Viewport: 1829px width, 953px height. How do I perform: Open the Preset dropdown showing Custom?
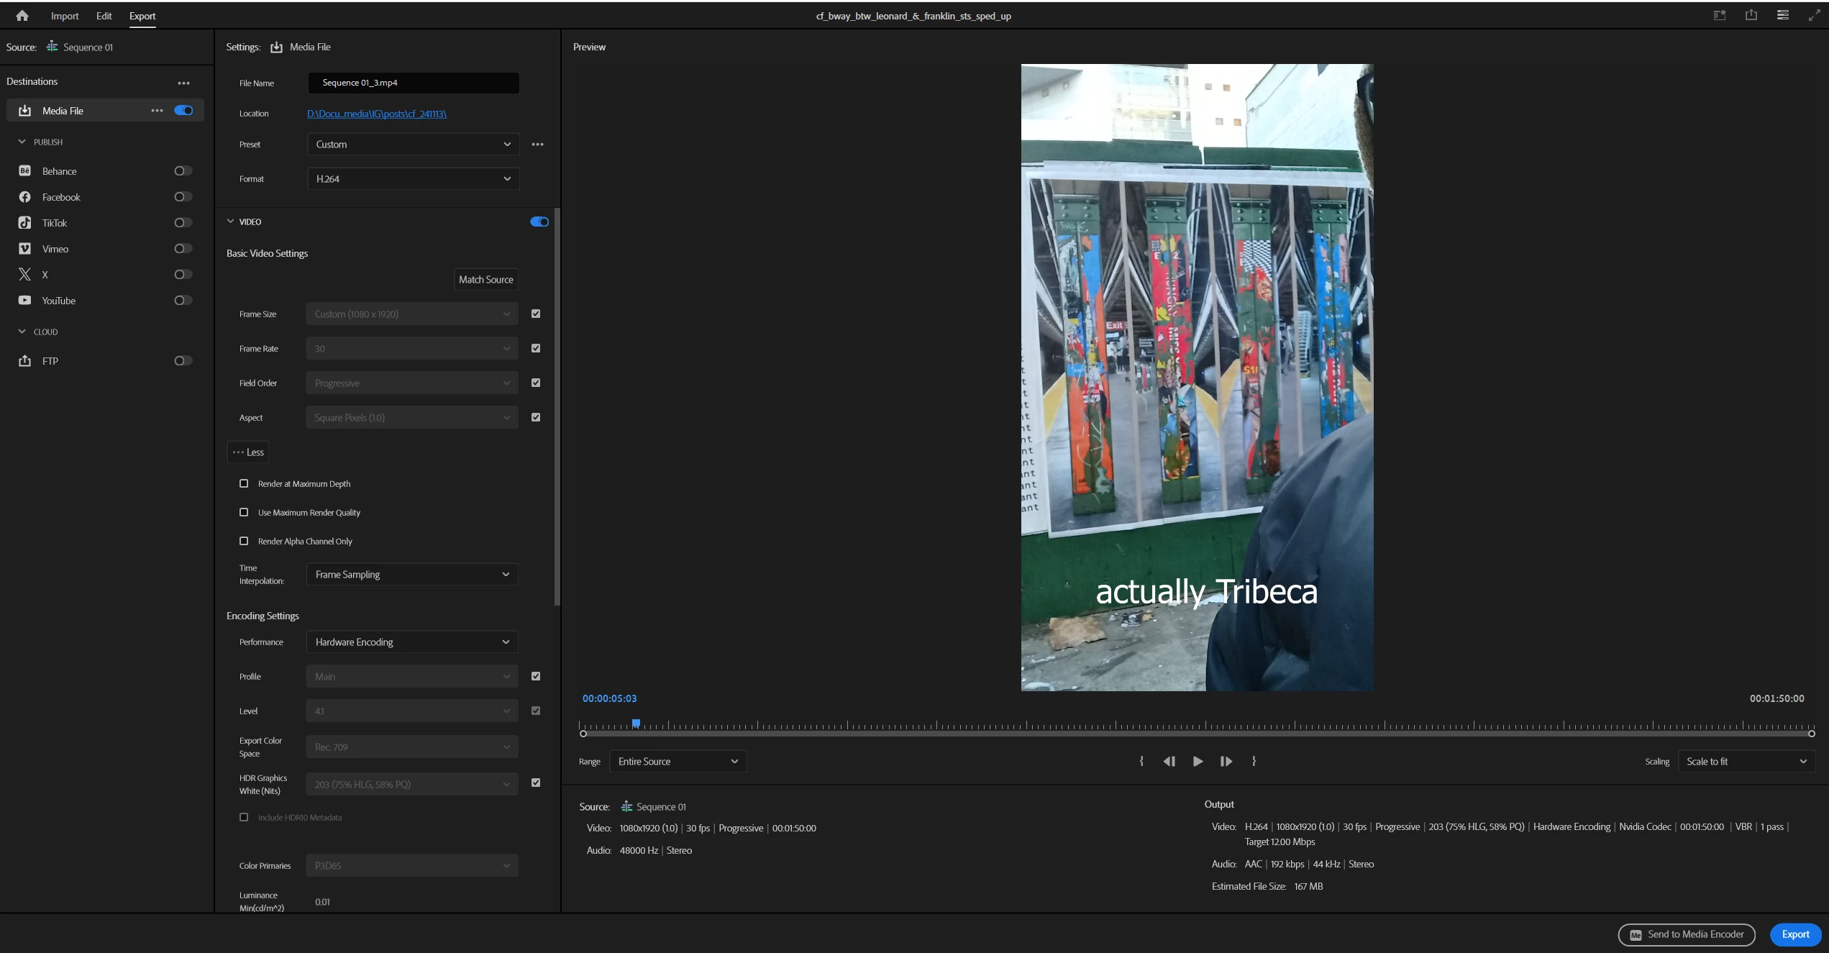413,144
